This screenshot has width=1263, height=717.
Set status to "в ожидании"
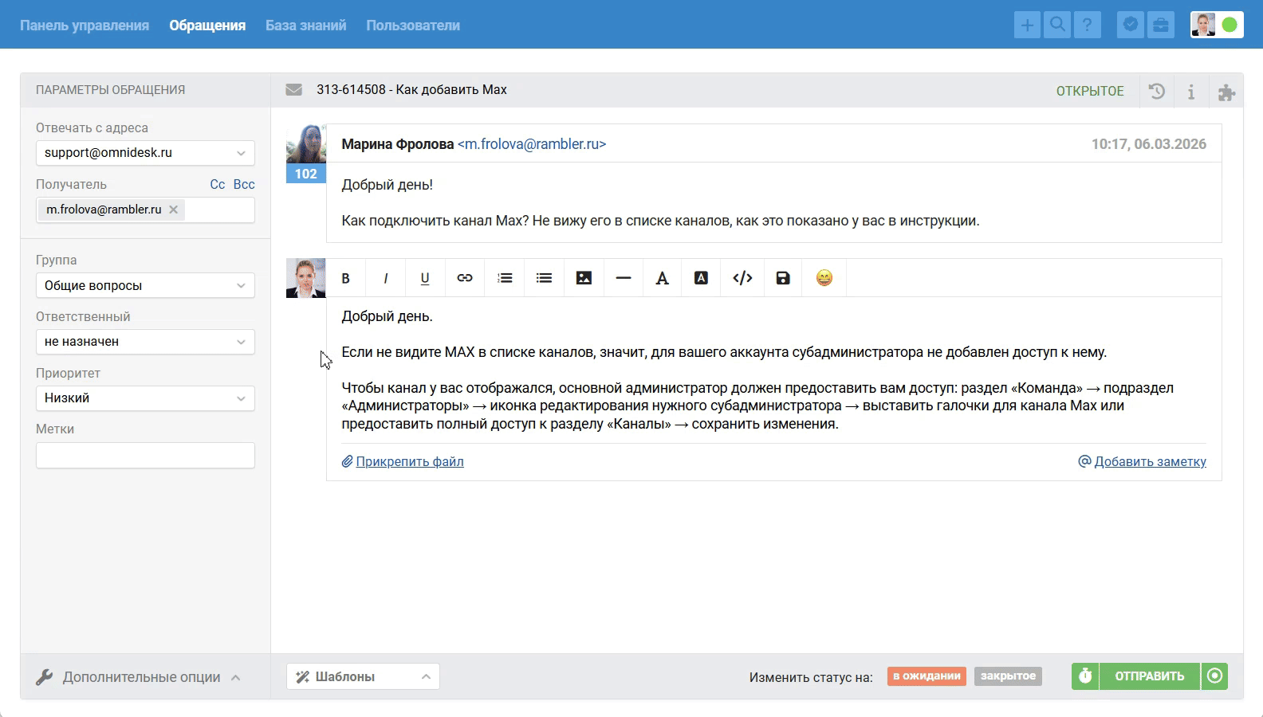(927, 676)
